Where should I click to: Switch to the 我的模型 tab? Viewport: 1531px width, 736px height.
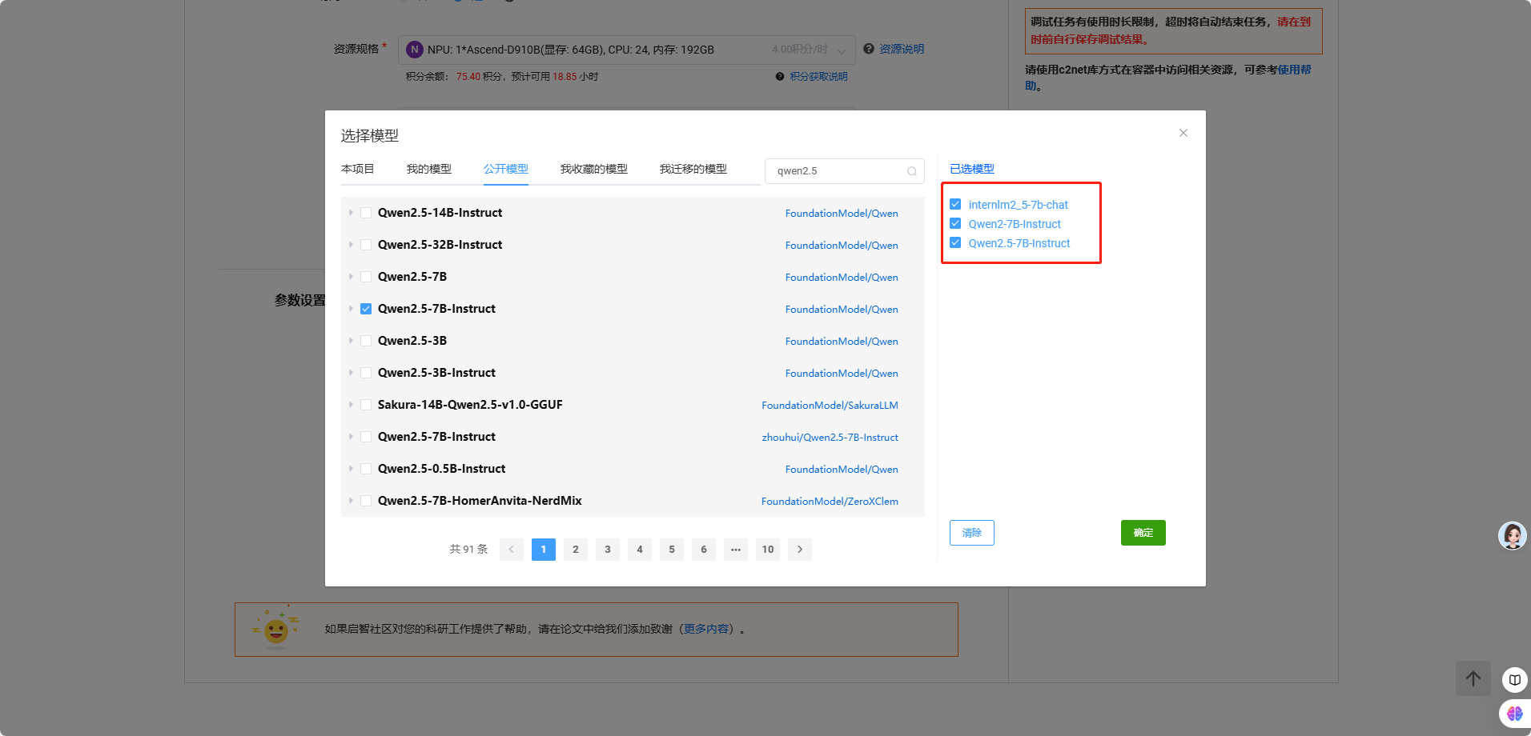click(x=429, y=169)
